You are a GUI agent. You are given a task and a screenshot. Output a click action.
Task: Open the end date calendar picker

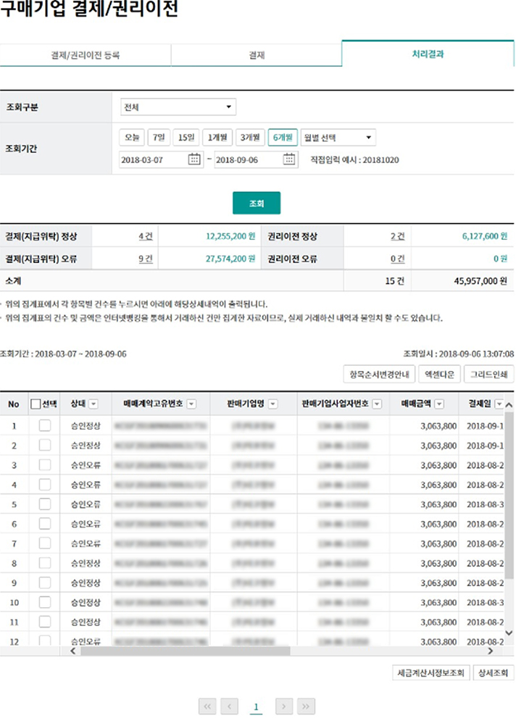pyautogui.click(x=289, y=160)
